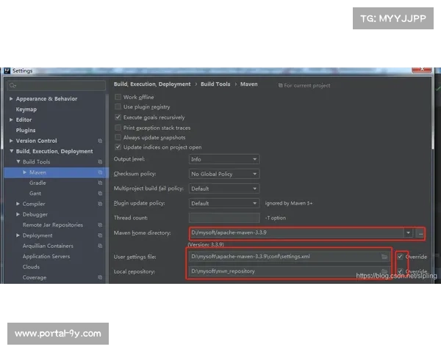441x352 pixels.
Task: Select Gant under Build Tools
Action: pyautogui.click(x=35, y=193)
